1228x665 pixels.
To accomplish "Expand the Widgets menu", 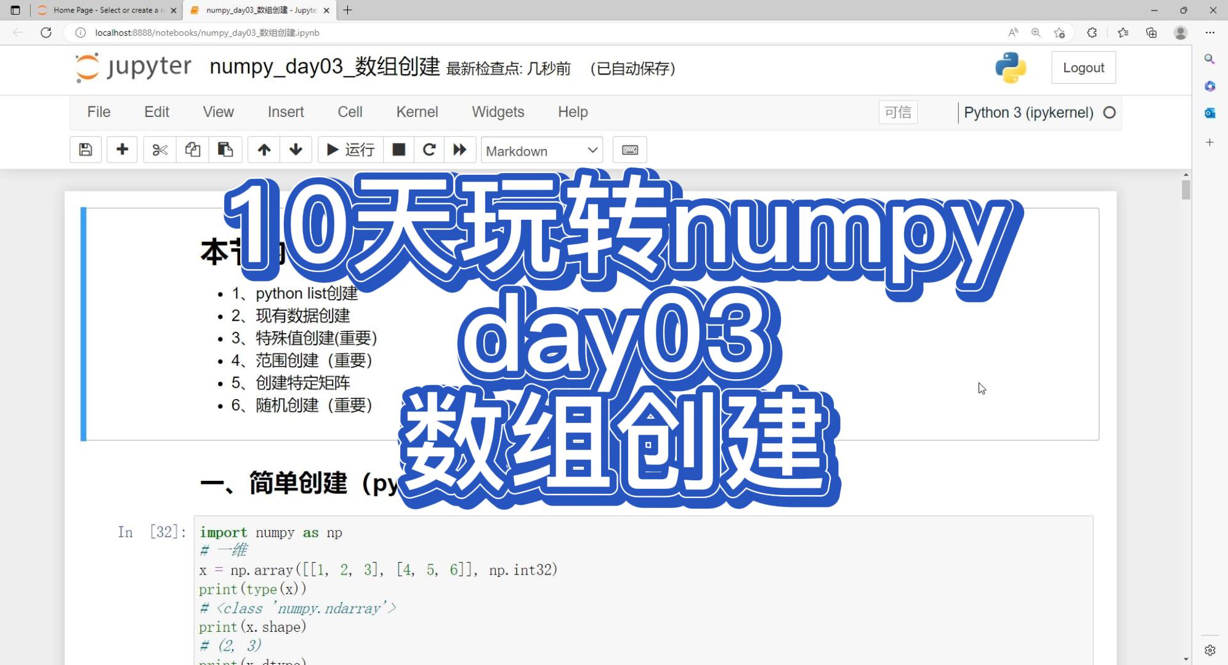I will (498, 112).
